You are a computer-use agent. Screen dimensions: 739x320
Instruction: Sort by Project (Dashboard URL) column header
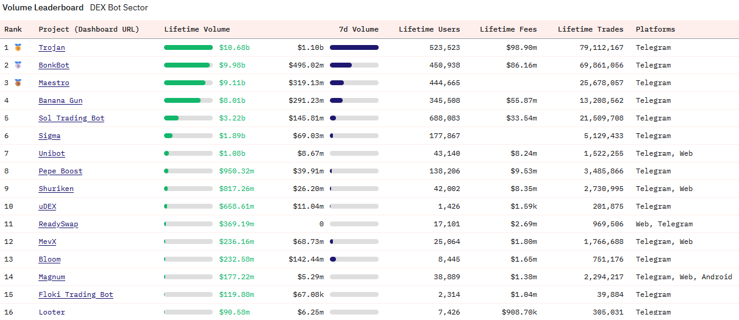[x=89, y=29]
